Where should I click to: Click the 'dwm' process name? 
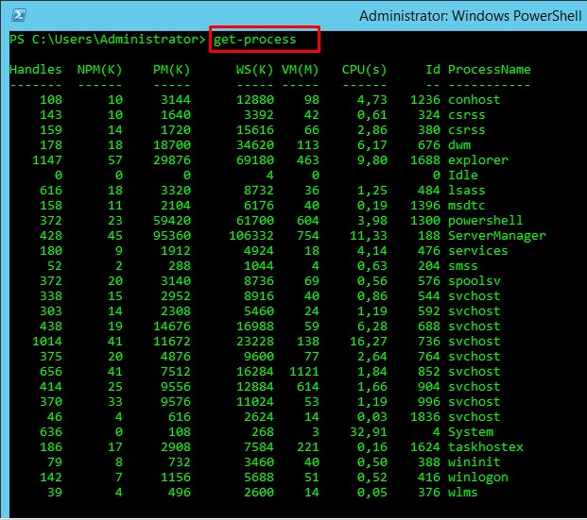[x=459, y=145]
